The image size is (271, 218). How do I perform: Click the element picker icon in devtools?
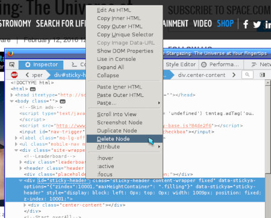[12, 64]
